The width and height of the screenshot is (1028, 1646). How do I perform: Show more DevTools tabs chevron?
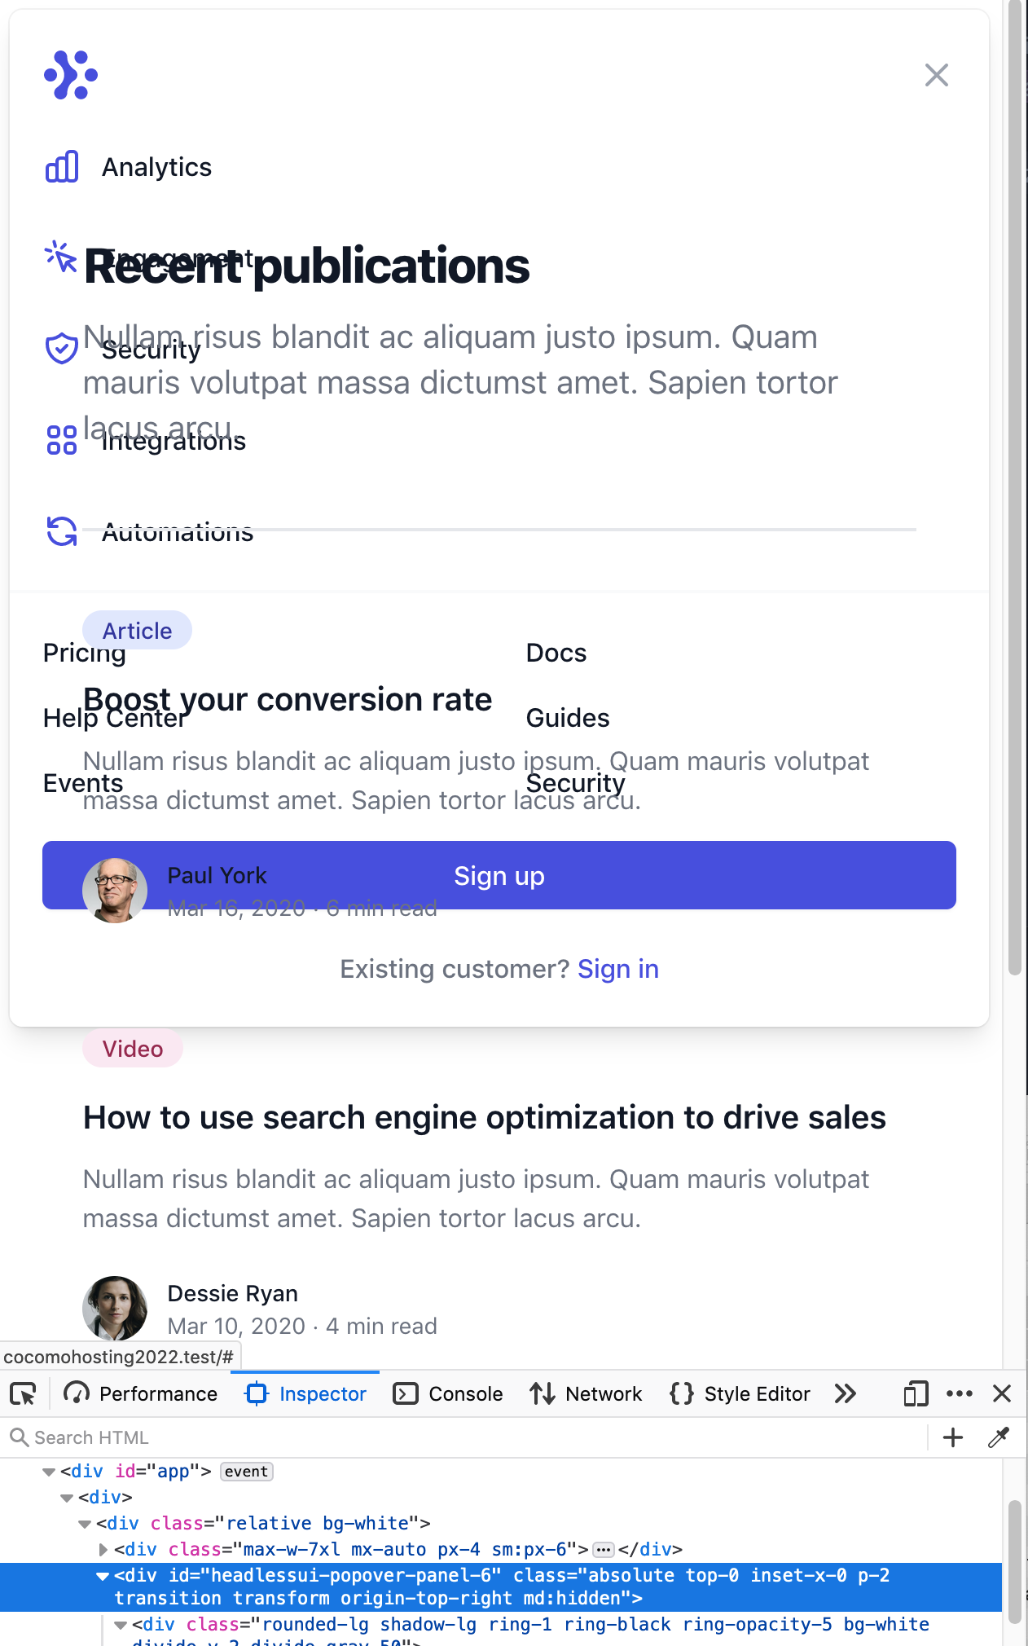click(x=846, y=1394)
